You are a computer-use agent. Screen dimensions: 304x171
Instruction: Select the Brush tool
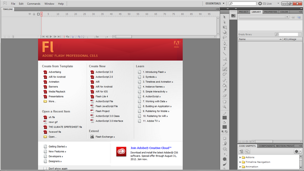click(225, 69)
